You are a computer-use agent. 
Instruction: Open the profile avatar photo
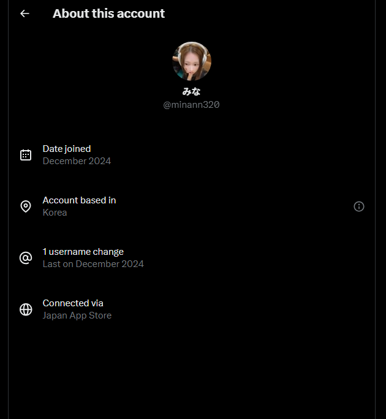192,61
